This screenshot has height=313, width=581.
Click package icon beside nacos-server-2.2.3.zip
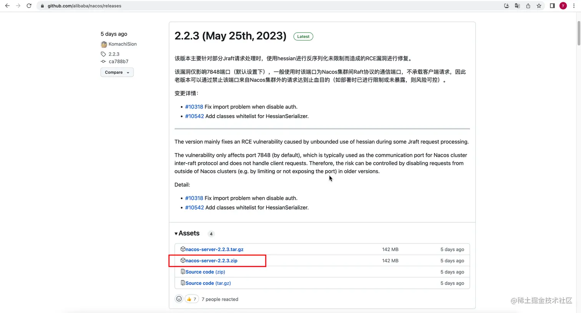183,260
